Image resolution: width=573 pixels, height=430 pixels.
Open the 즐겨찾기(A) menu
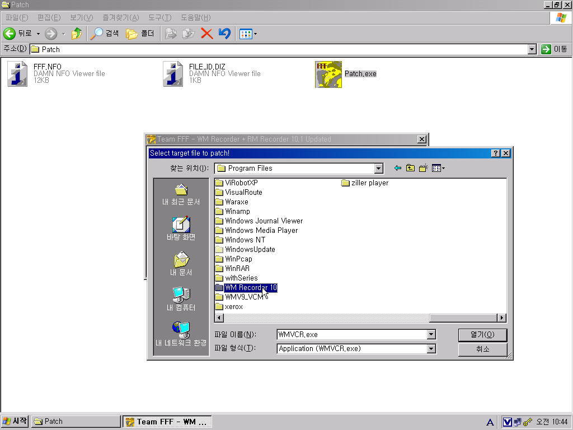point(121,17)
